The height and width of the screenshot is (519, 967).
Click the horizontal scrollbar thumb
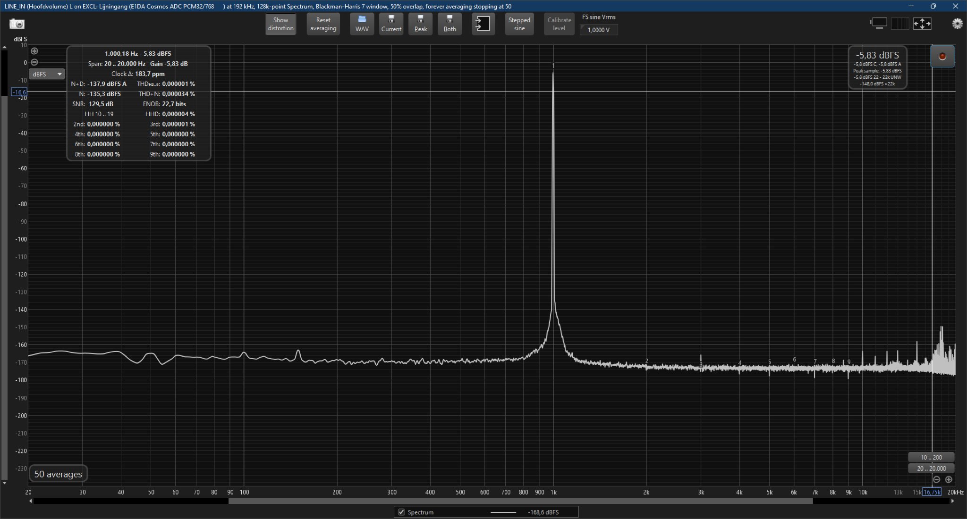(520, 501)
